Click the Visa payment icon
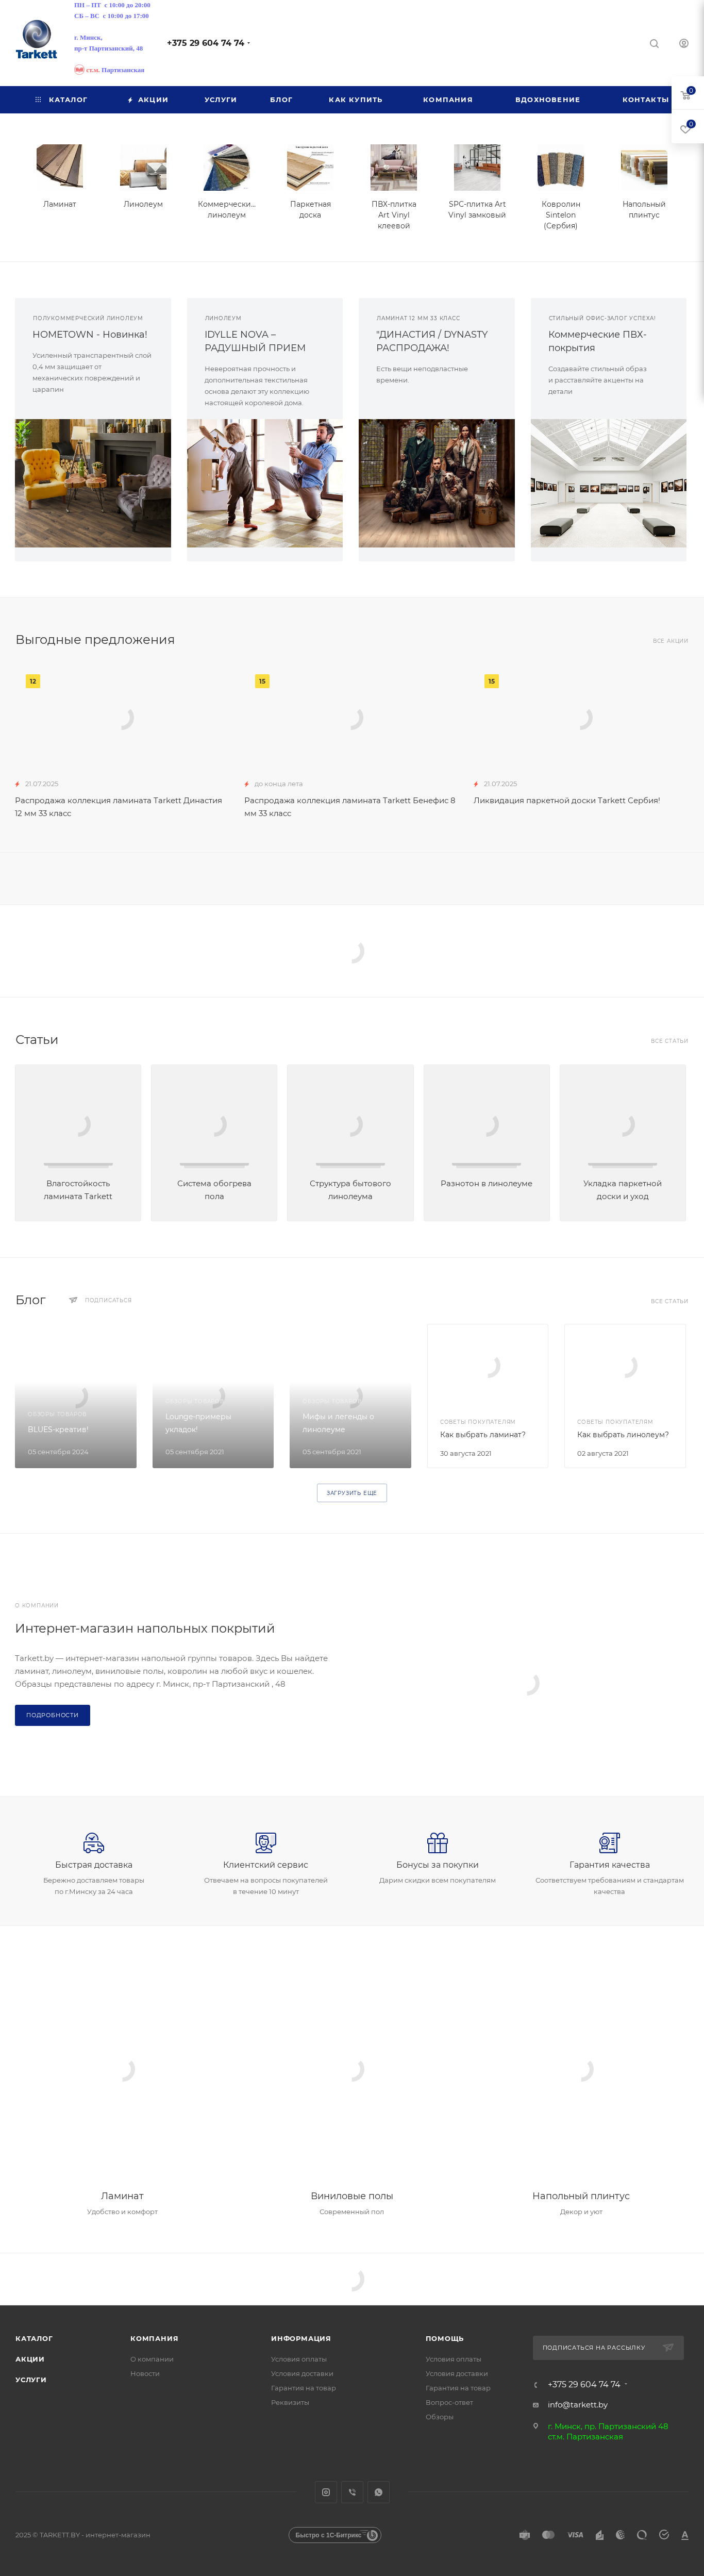 [x=575, y=2535]
